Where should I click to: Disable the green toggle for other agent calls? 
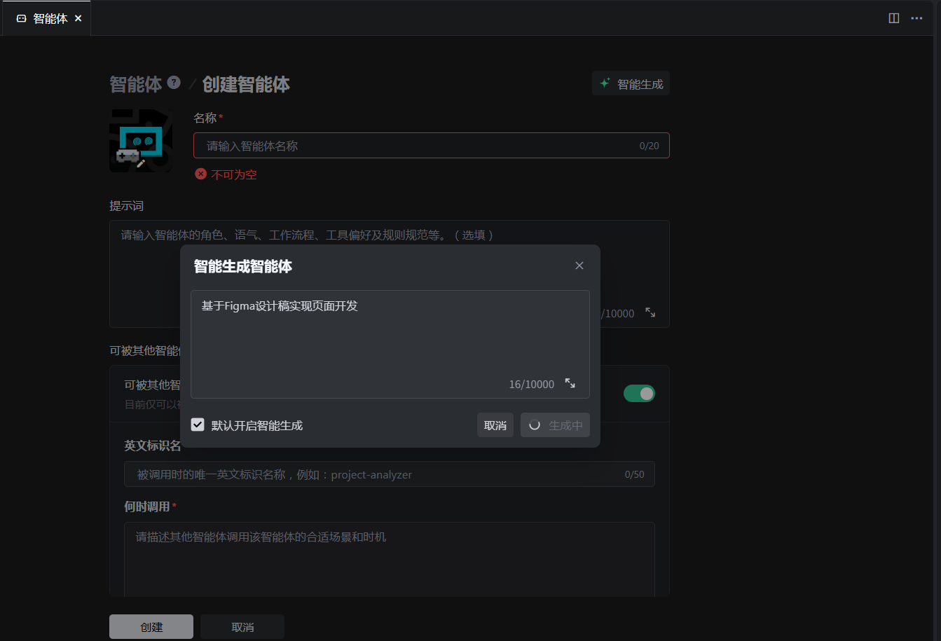[639, 393]
